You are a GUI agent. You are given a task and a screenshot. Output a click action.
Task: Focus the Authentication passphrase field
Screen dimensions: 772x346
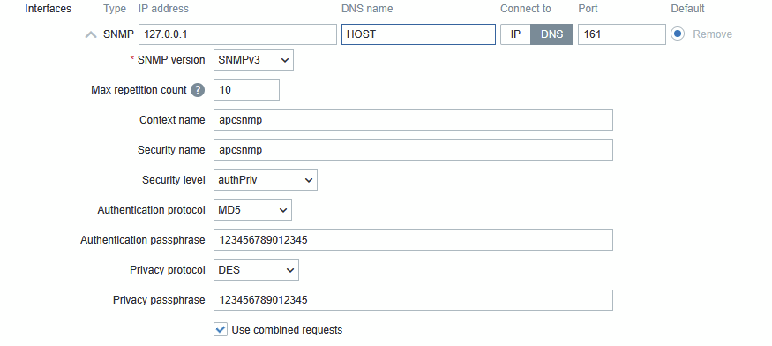point(413,240)
